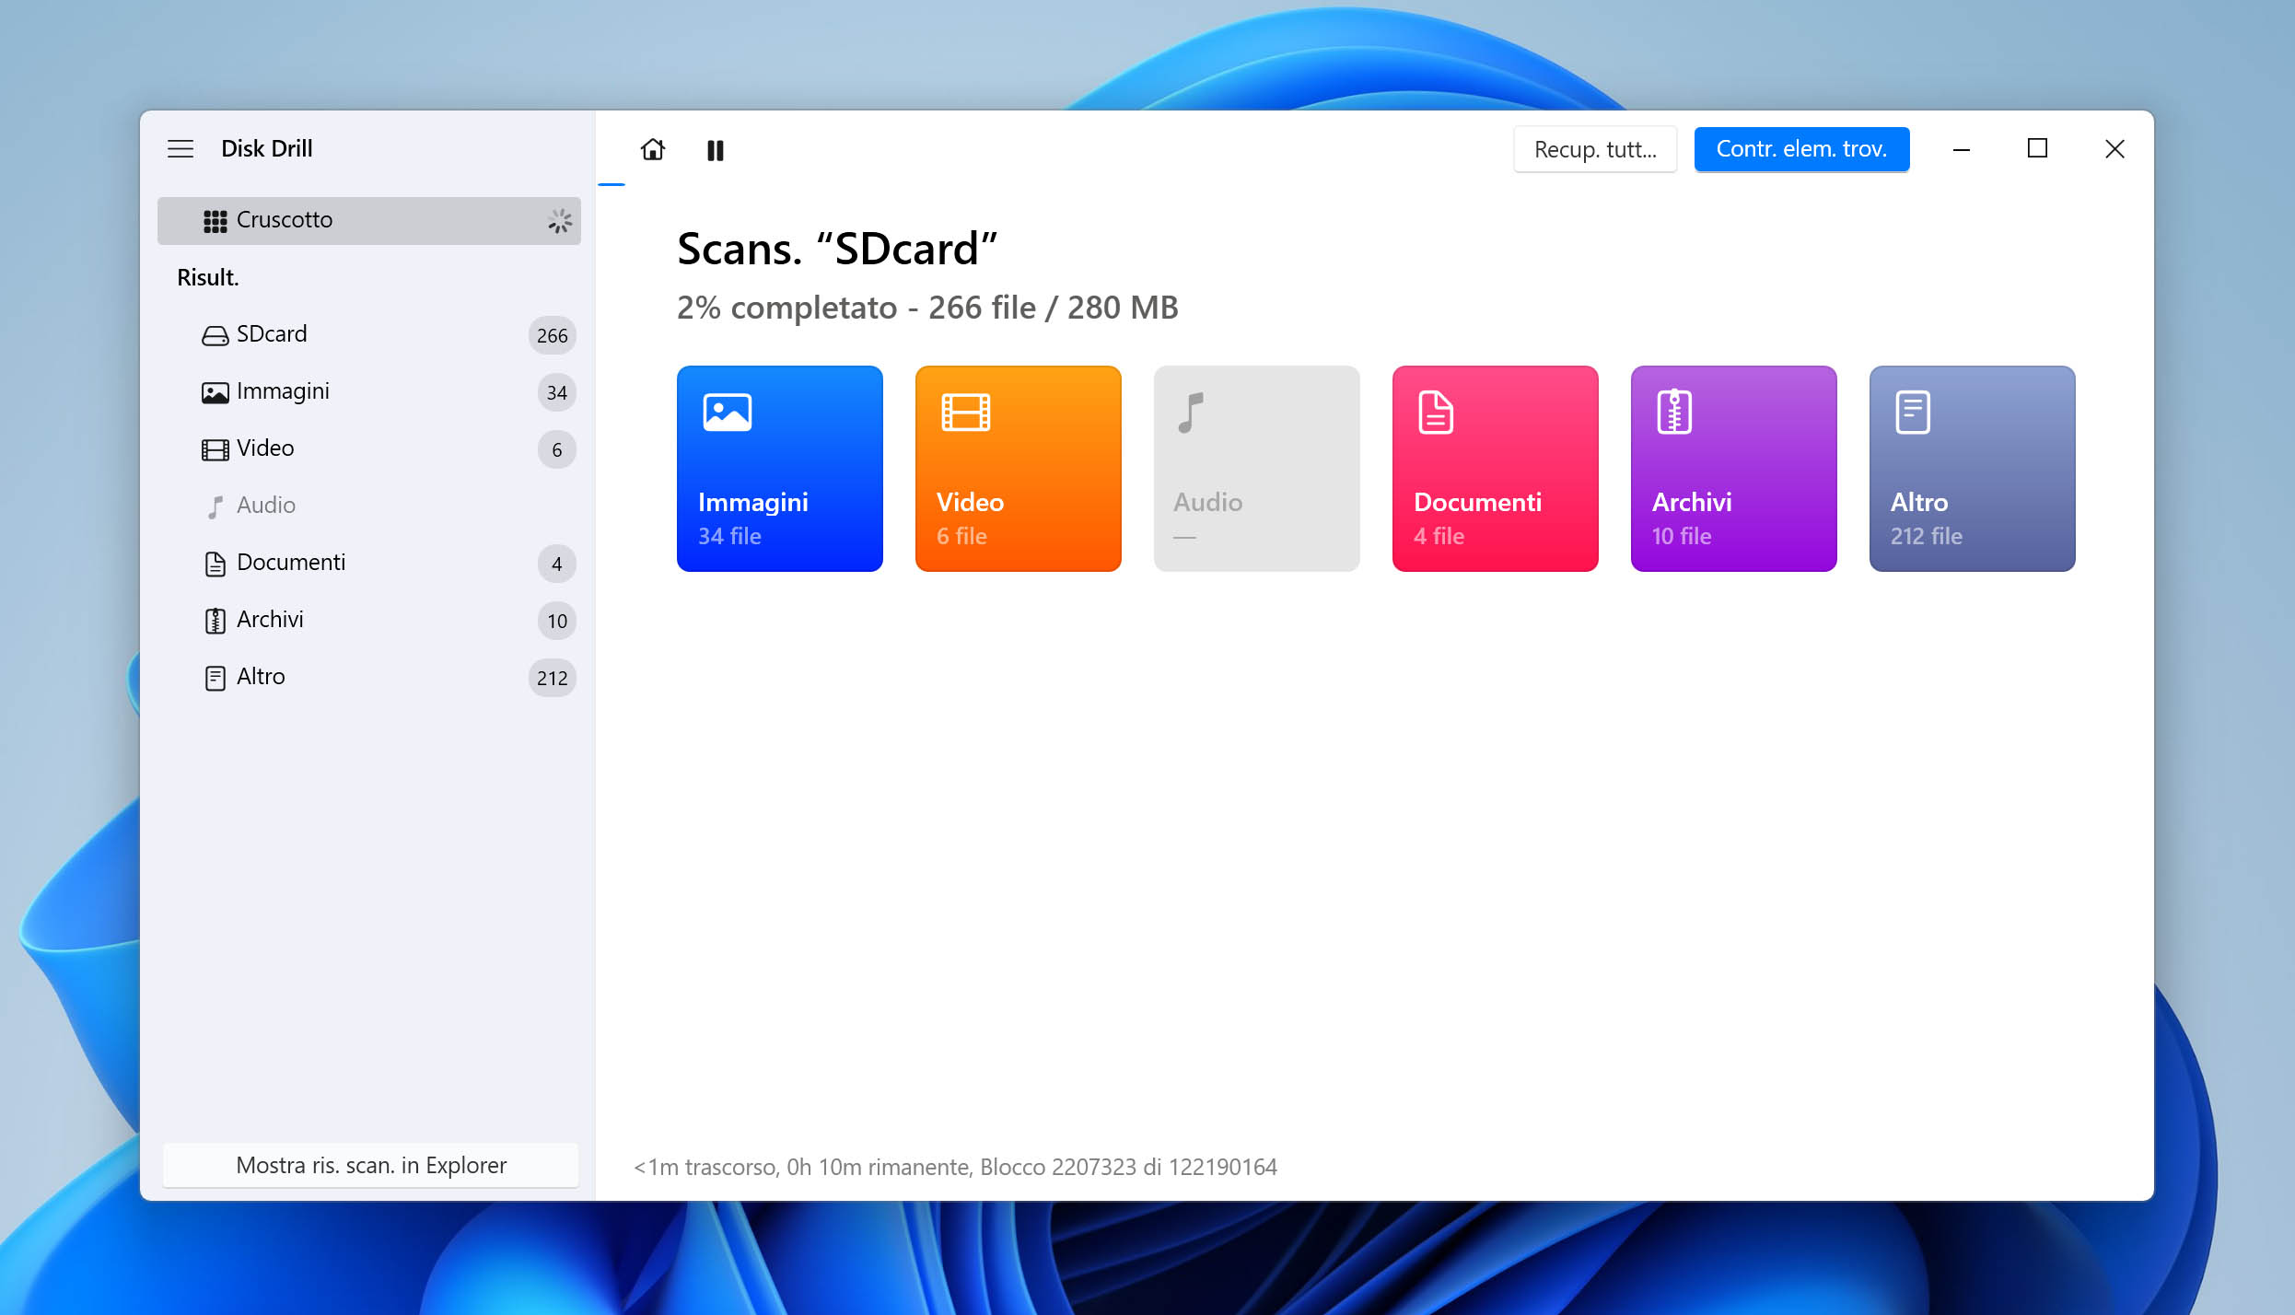The width and height of the screenshot is (2295, 1315).
Task: Open the Altro 212 file card
Action: pos(1973,469)
